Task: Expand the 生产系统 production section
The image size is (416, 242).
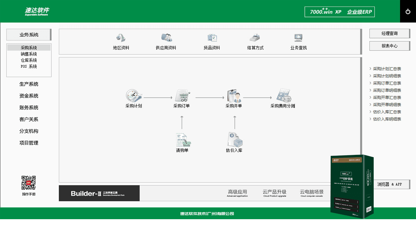Action: click(29, 84)
